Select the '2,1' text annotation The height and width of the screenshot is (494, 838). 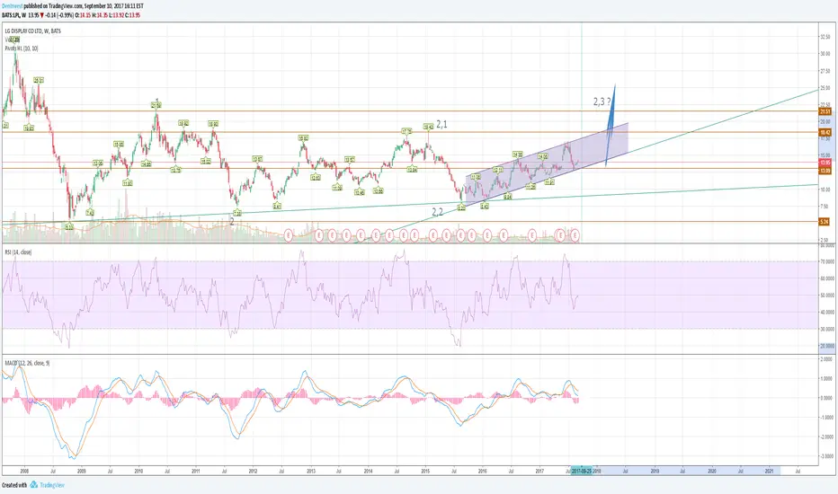point(442,125)
